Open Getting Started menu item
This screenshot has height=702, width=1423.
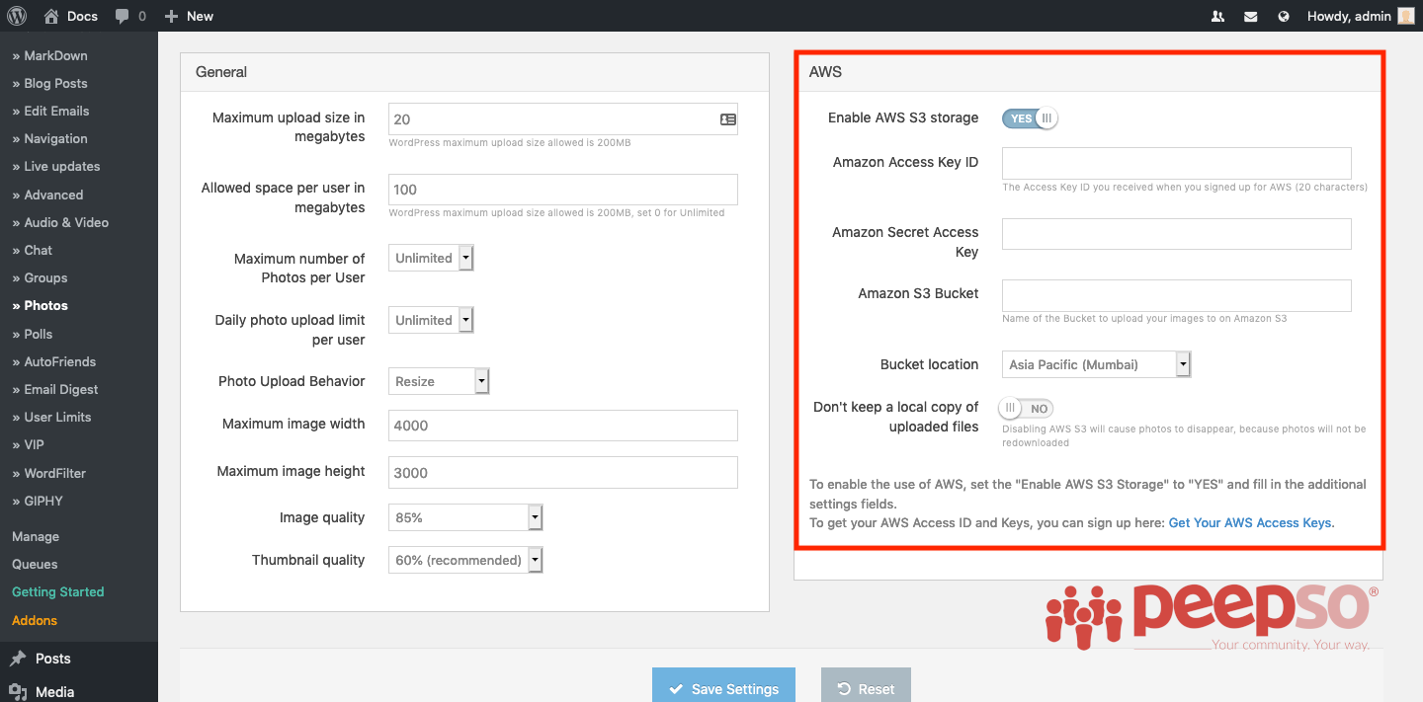click(57, 591)
